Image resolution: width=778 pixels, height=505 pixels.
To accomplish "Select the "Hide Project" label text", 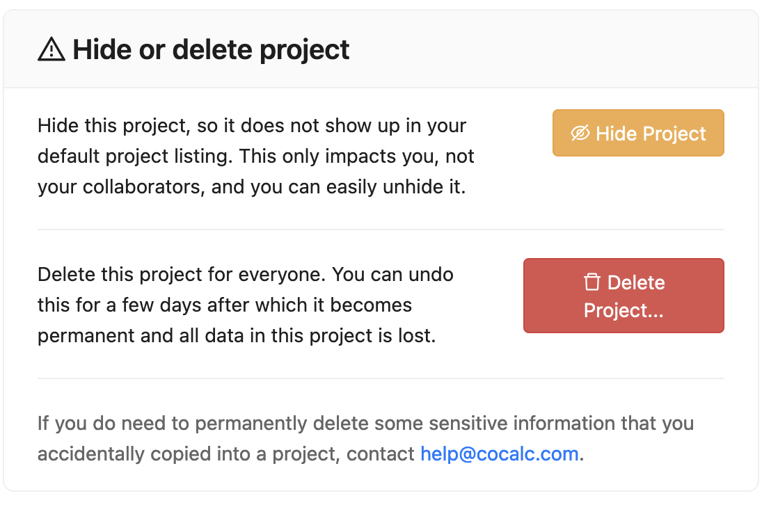I will [651, 134].
